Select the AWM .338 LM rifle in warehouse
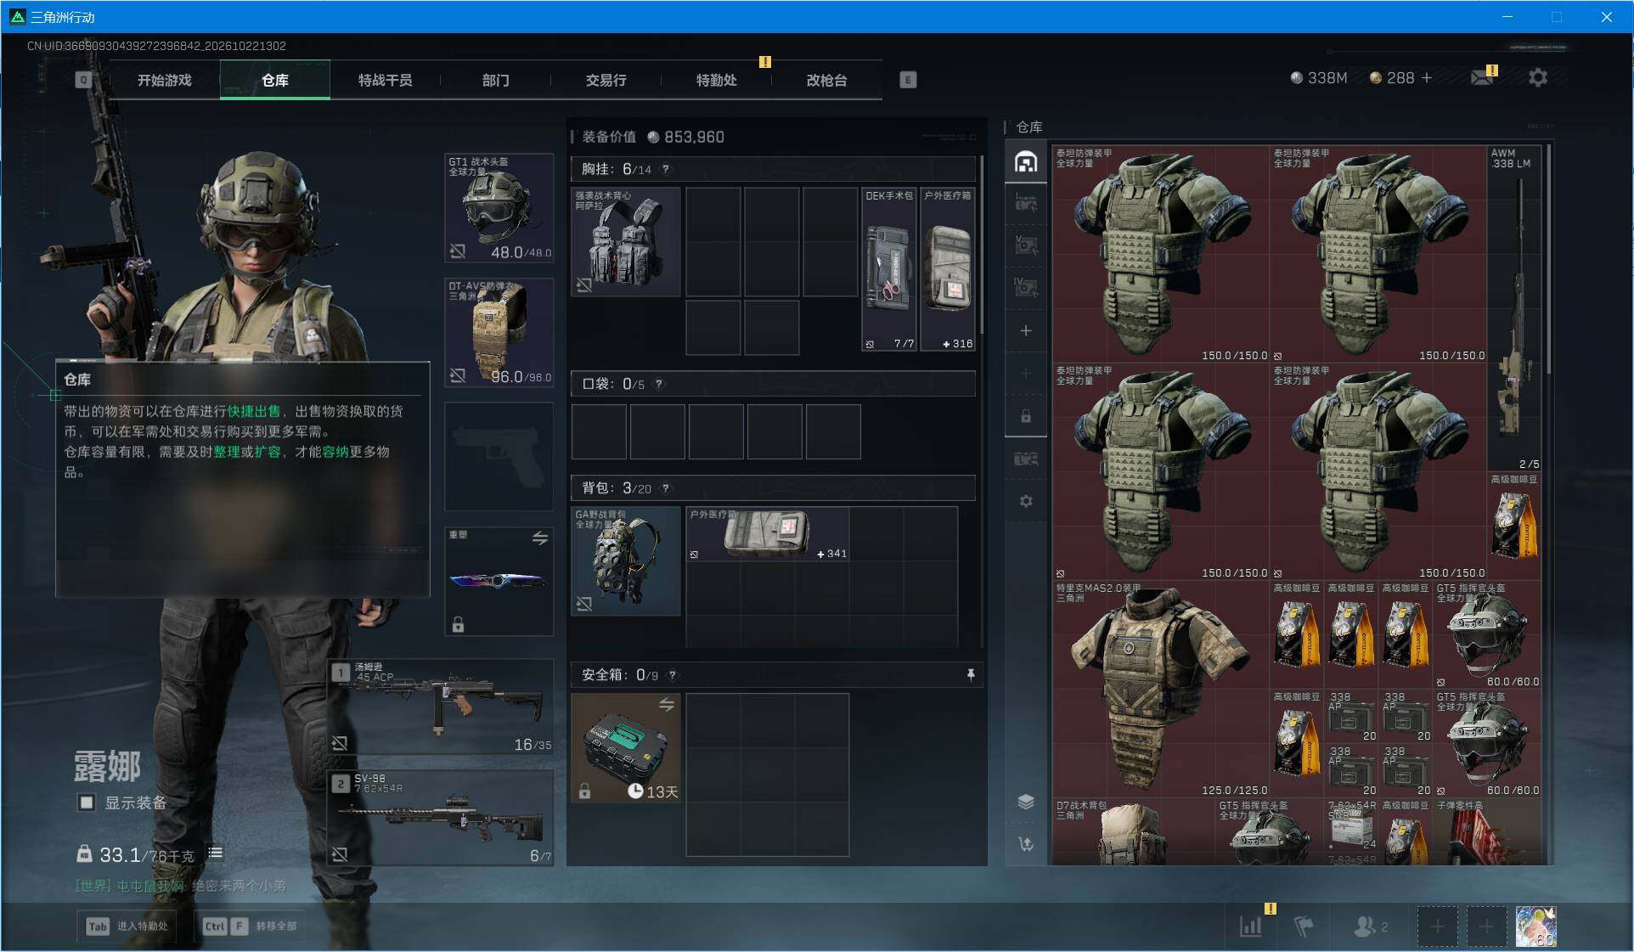 point(1514,308)
